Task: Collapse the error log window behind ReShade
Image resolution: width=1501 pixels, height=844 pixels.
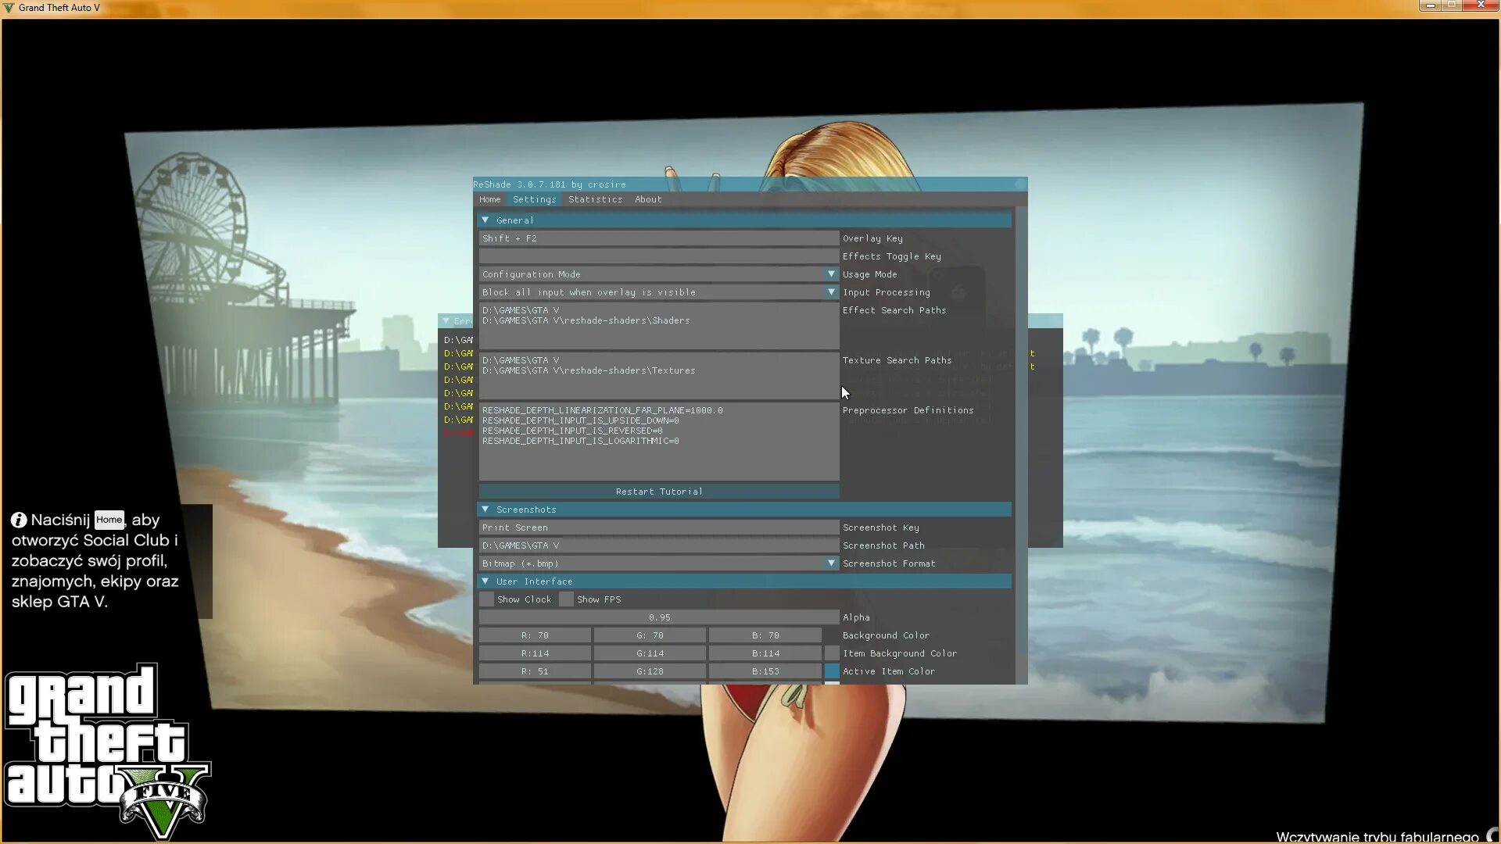Action: coord(446,320)
